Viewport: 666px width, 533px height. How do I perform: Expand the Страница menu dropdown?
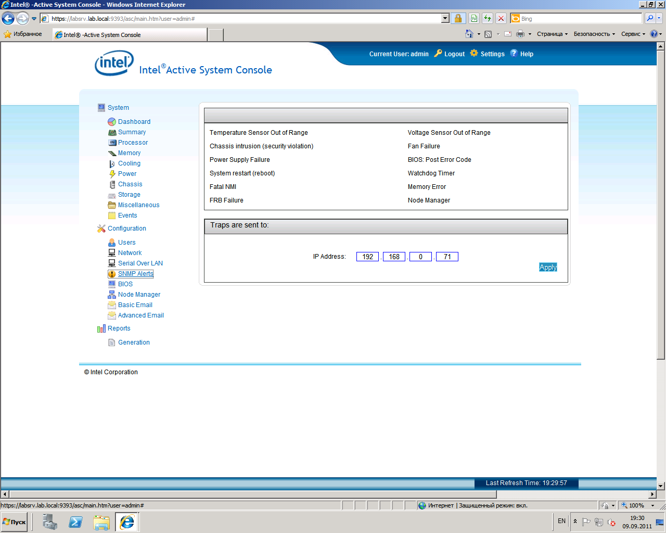(x=552, y=34)
